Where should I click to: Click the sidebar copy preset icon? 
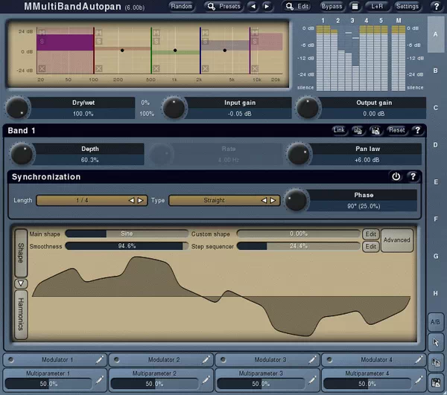pos(436,362)
